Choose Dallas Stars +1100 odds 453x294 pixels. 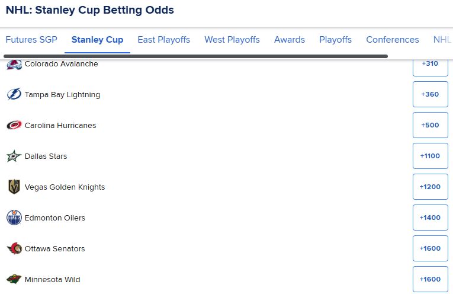click(430, 156)
